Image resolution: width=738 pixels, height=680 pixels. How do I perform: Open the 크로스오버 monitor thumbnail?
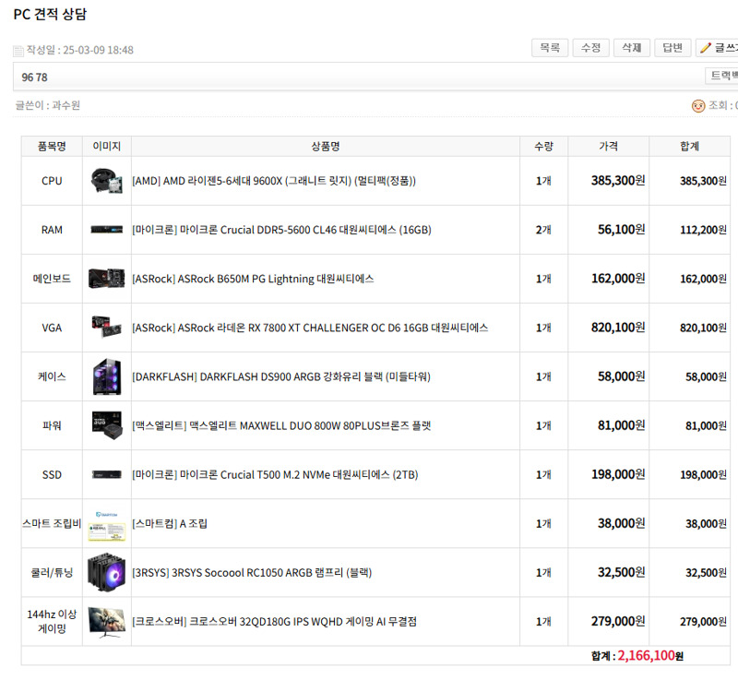[x=107, y=622]
